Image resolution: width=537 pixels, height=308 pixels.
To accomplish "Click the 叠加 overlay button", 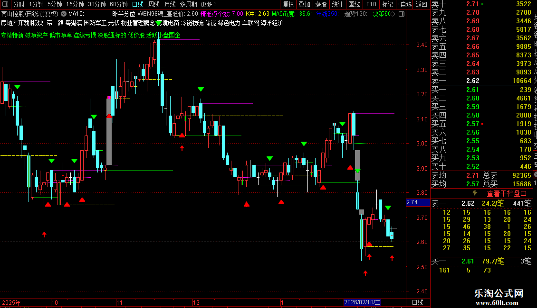I will pos(305,4).
